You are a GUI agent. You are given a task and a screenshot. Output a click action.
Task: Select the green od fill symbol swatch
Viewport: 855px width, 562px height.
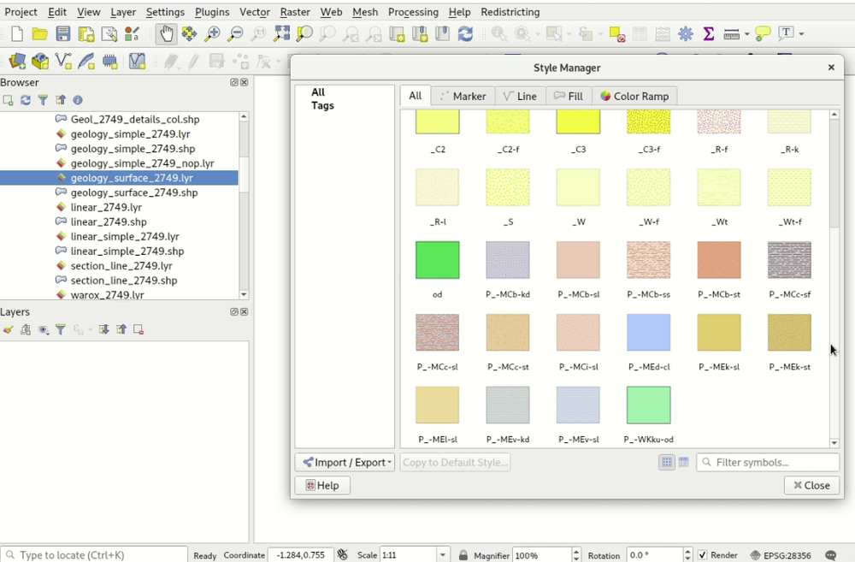(437, 260)
